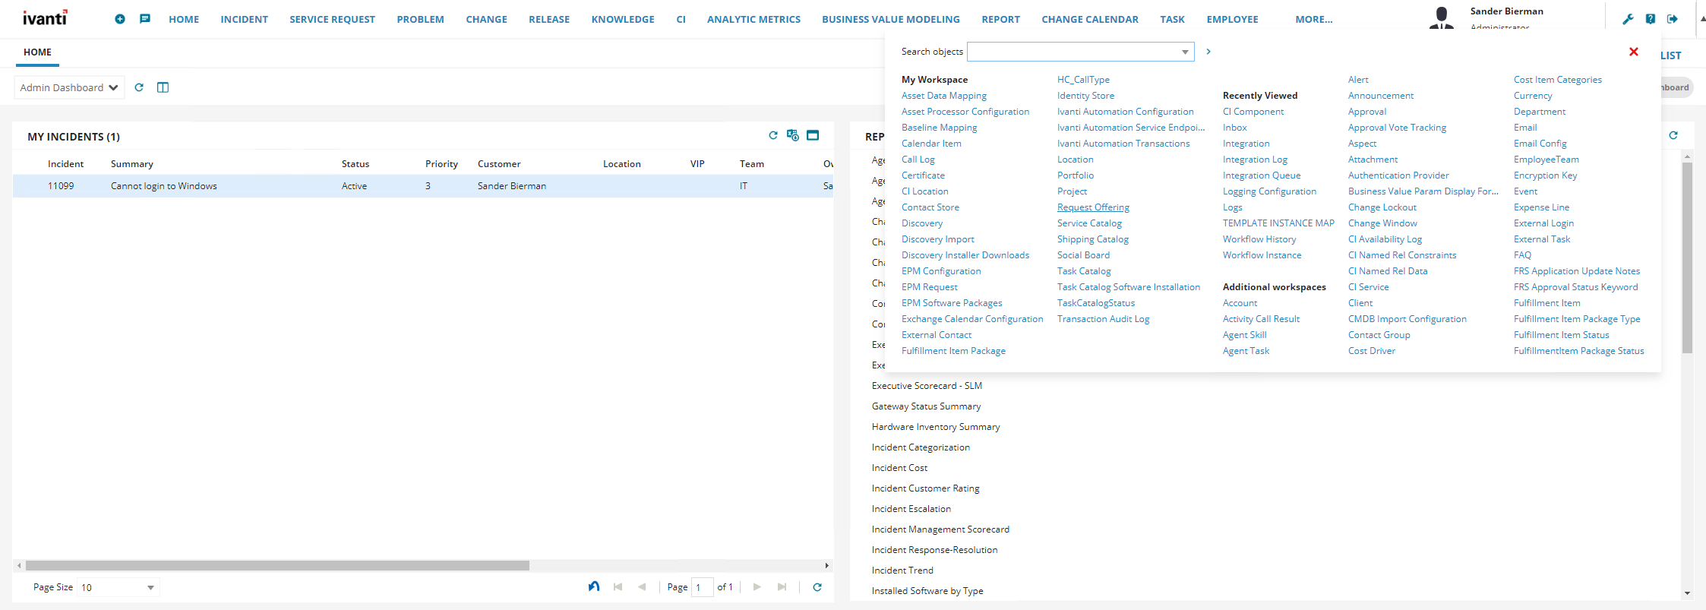Open the Gateway Status Summary report
The width and height of the screenshot is (1706, 610).
click(926, 406)
